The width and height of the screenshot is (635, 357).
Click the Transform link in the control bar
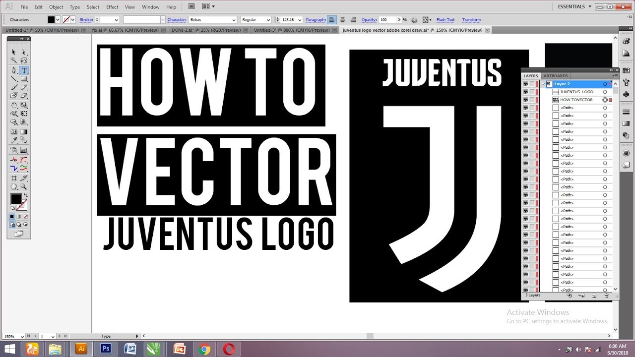(x=471, y=19)
